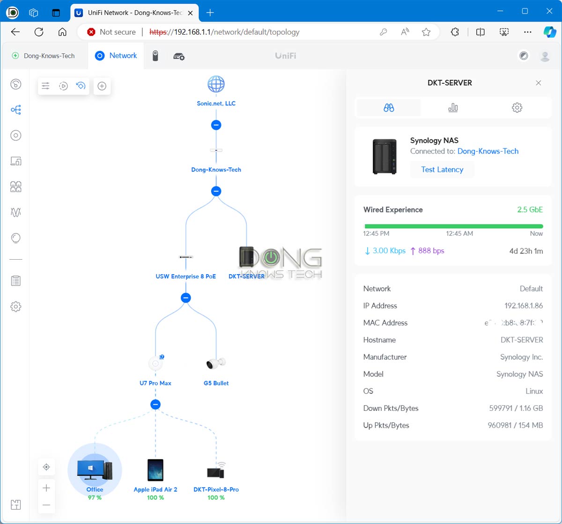Close the DKT-SERVER details panel
The width and height of the screenshot is (562, 524).
tap(539, 83)
